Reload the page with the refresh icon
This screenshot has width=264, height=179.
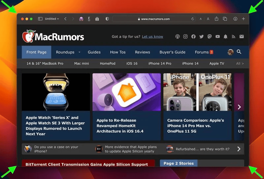coord(192,19)
